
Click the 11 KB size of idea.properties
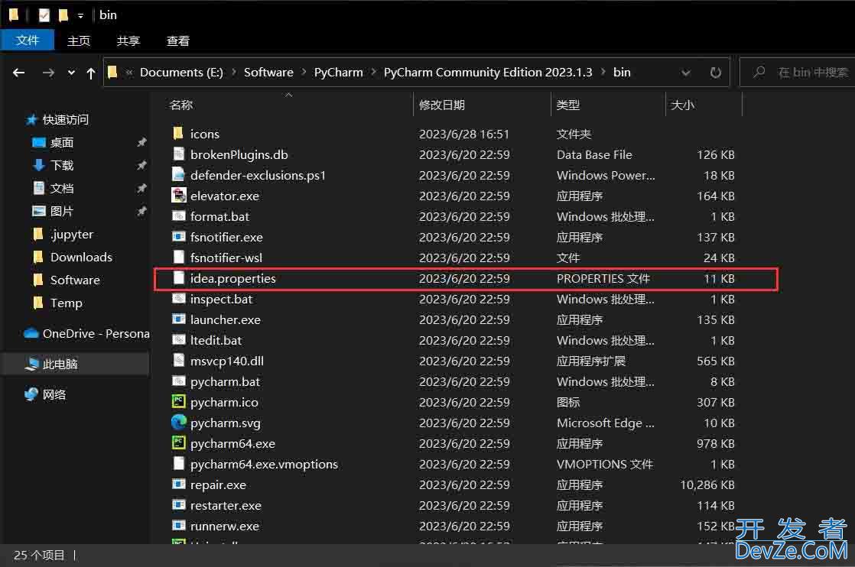click(719, 278)
